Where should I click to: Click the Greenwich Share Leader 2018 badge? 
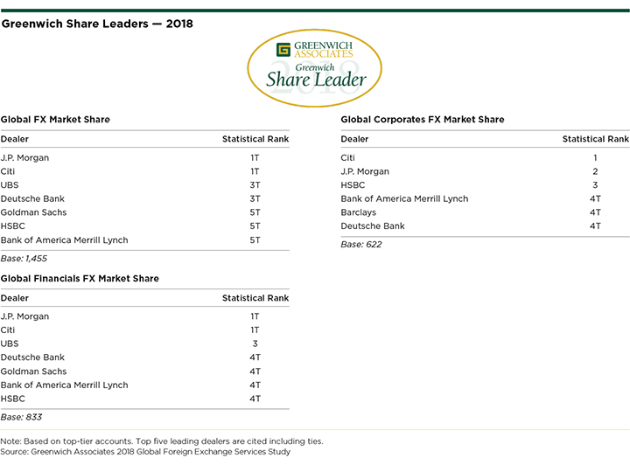[315, 68]
